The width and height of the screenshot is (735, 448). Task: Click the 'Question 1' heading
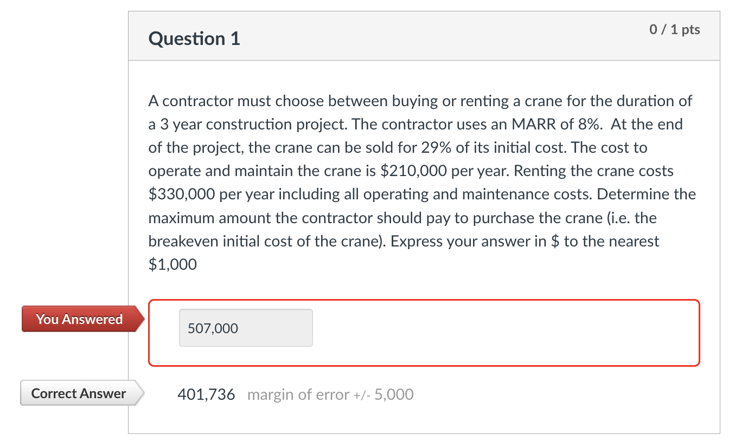[194, 38]
